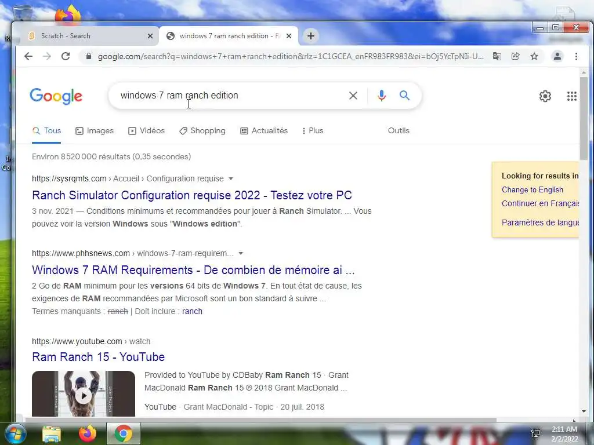
Task: Play the Ram Ranch 15 video thumbnail
Action: (84, 394)
